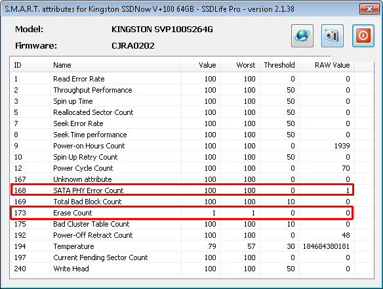Select the Write Head row
Viewport: 383px width, 289px height.
click(x=182, y=269)
